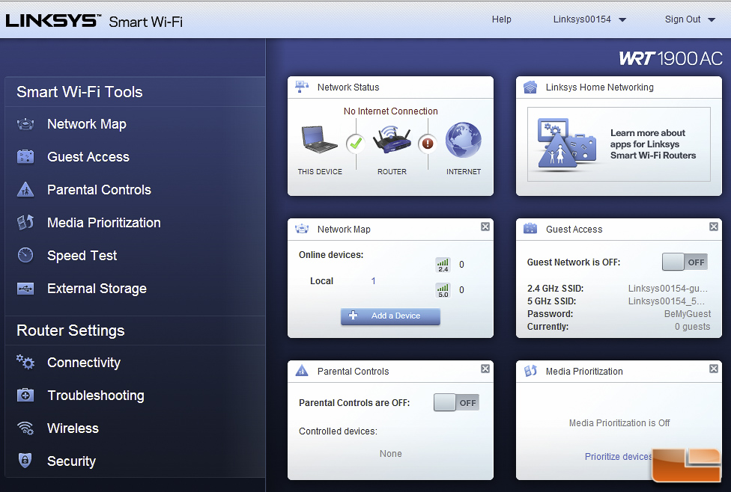Click the Add a Device button
731x492 pixels.
click(x=390, y=316)
